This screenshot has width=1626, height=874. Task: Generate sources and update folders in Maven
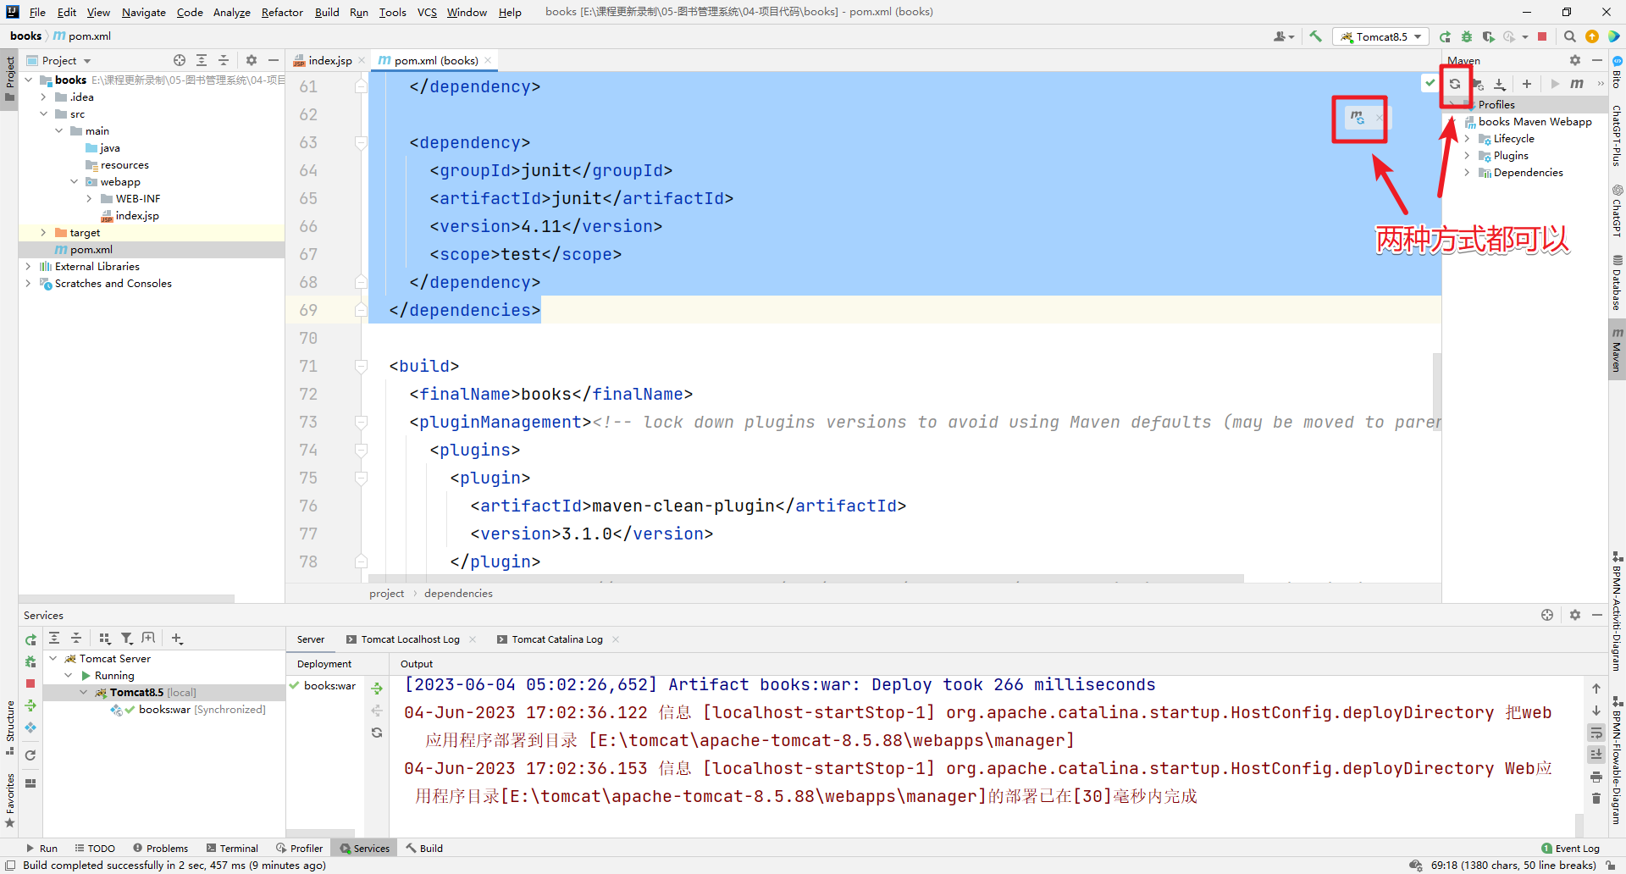(1478, 84)
